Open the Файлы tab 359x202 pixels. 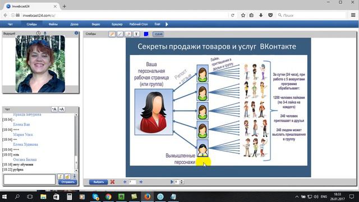point(53,24)
